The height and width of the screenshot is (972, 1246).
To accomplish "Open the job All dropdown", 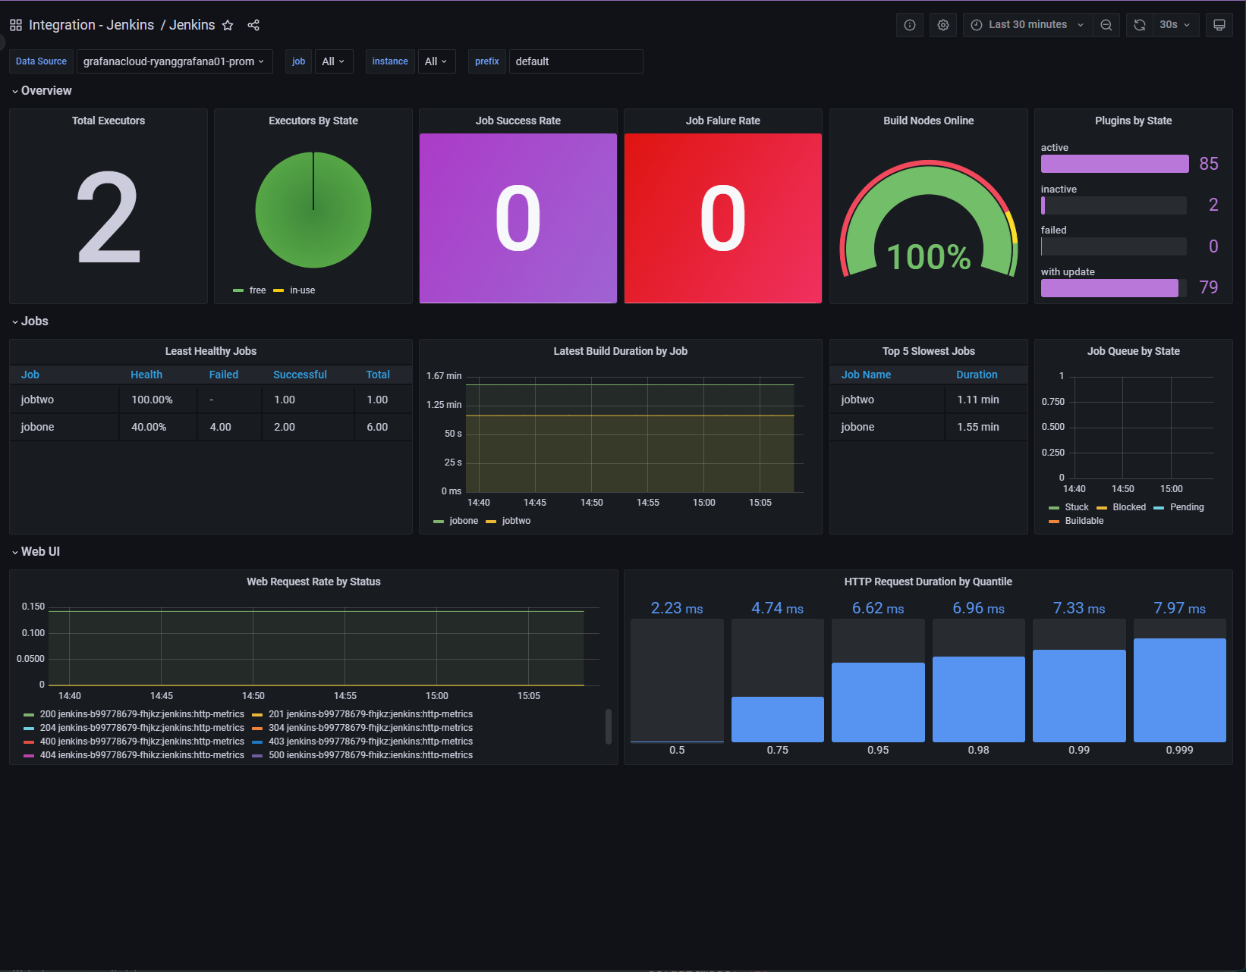I will click(x=334, y=61).
